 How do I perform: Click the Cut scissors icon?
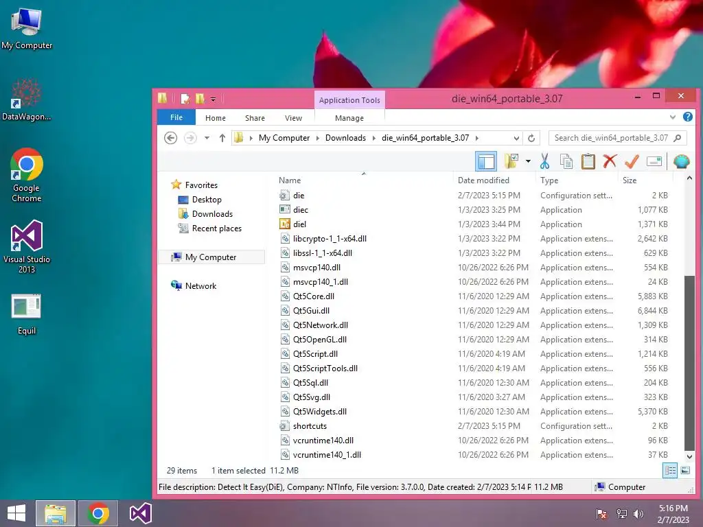click(x=544, y=161)
